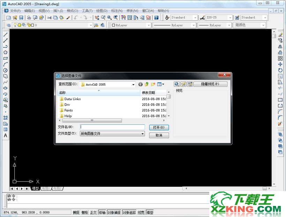Click the file name (文件名) input field
Screen dimensions: 286x217
click(x=112, y=127)
